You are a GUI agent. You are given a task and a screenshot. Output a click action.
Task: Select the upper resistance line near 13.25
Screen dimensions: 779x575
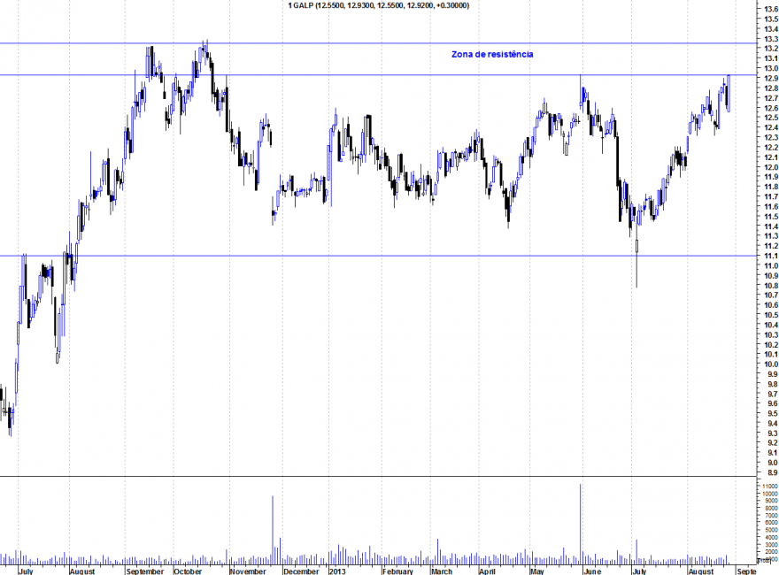coord(379,43)
